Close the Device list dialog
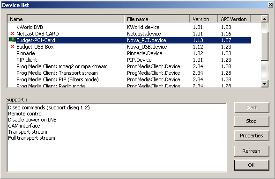The image size is (275, 179). (271, 5)
